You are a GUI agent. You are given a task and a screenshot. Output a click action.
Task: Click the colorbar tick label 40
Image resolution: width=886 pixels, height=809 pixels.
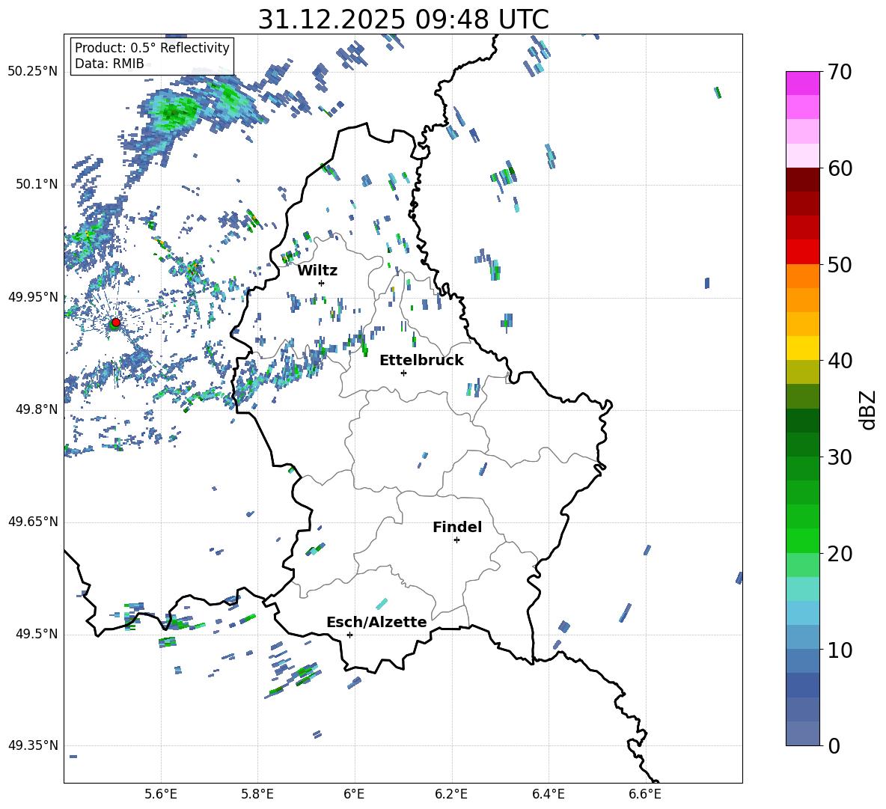point(840,361)
